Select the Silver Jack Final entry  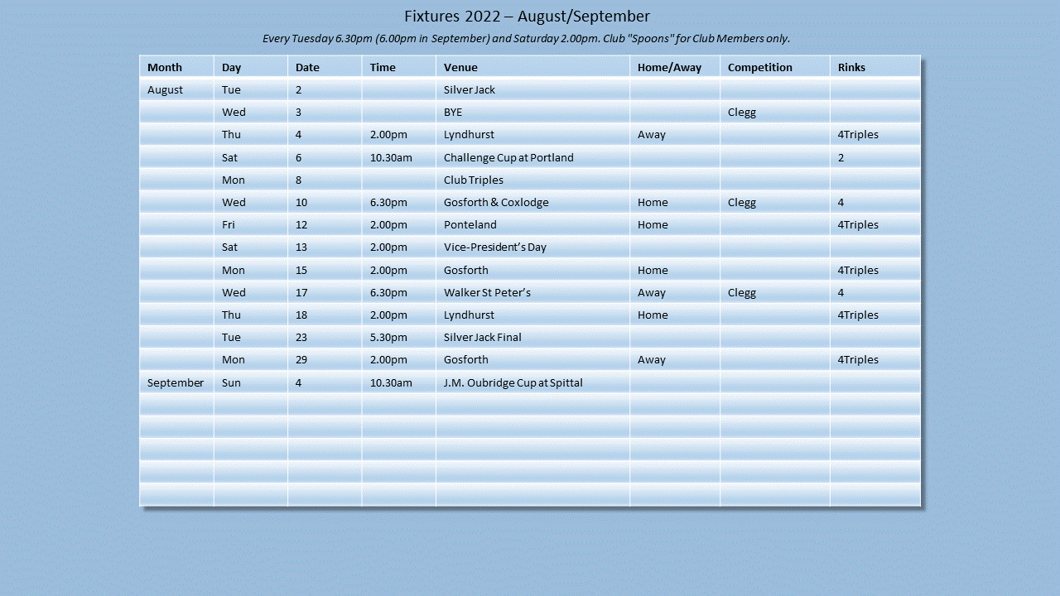click(x=483, y=337)
